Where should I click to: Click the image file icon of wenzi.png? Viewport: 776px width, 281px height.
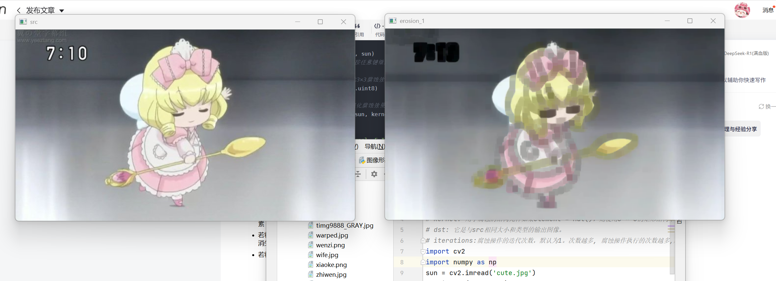[x=311, y=245]
